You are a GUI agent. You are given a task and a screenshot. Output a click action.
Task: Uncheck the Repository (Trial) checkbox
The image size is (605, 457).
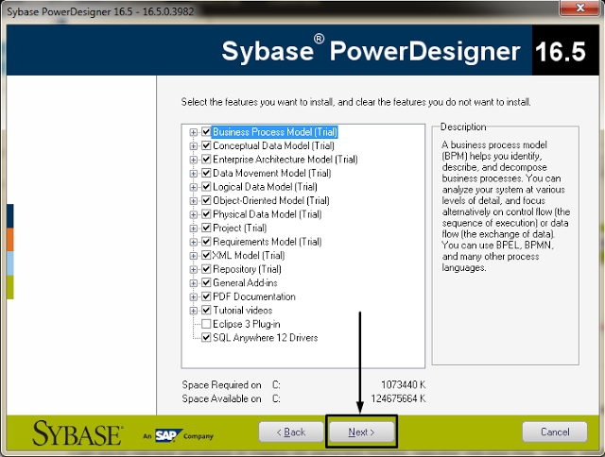(206, 269)
